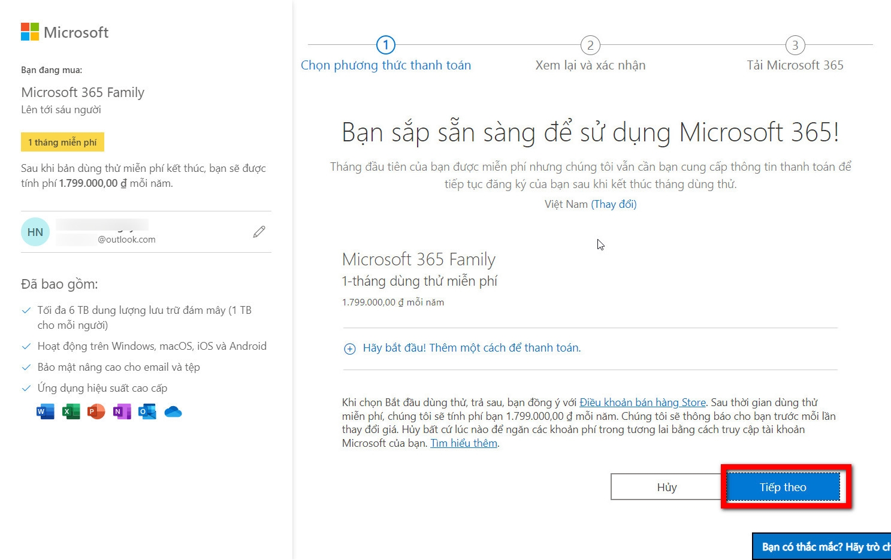The image size is (891, 560).
Task: Click the 'Hủy' cancel button
Action: [667, 487]
